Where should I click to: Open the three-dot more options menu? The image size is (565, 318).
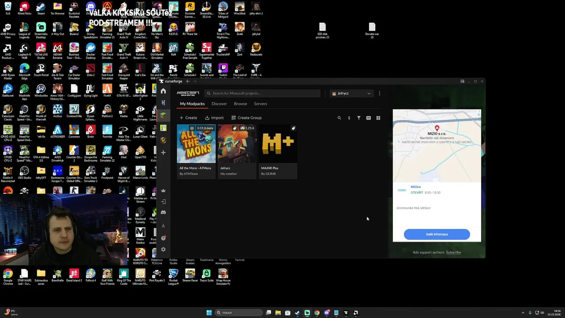point(379,93)
